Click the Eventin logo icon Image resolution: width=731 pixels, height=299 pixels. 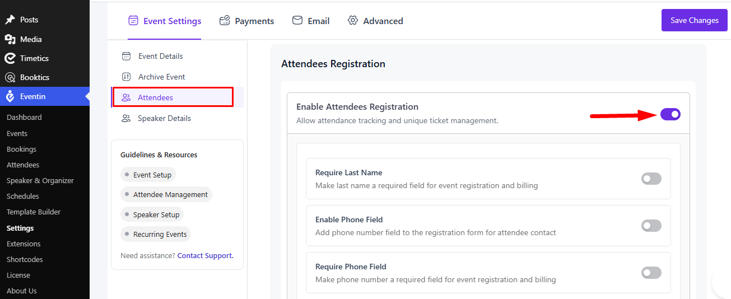coord(10,96)
